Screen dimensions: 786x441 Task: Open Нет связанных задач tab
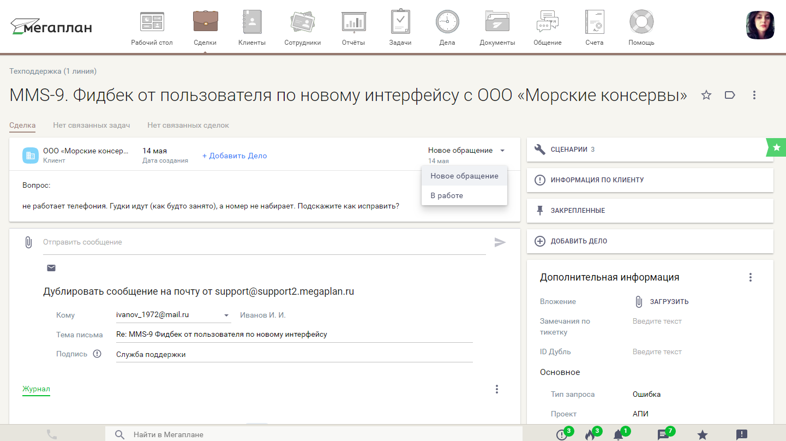point(92,125)
